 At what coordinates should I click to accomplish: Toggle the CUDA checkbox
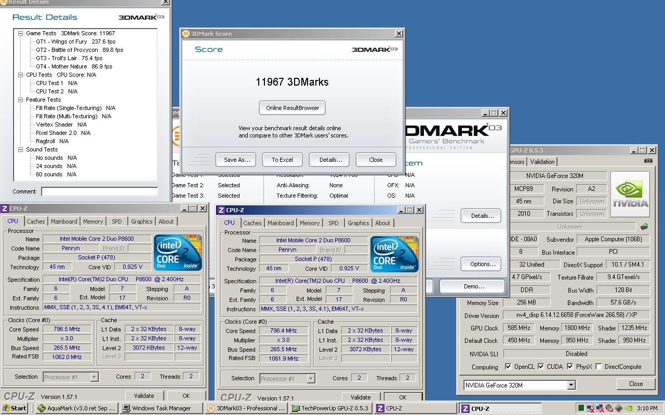pyautogui.click(x=541, y=367)
